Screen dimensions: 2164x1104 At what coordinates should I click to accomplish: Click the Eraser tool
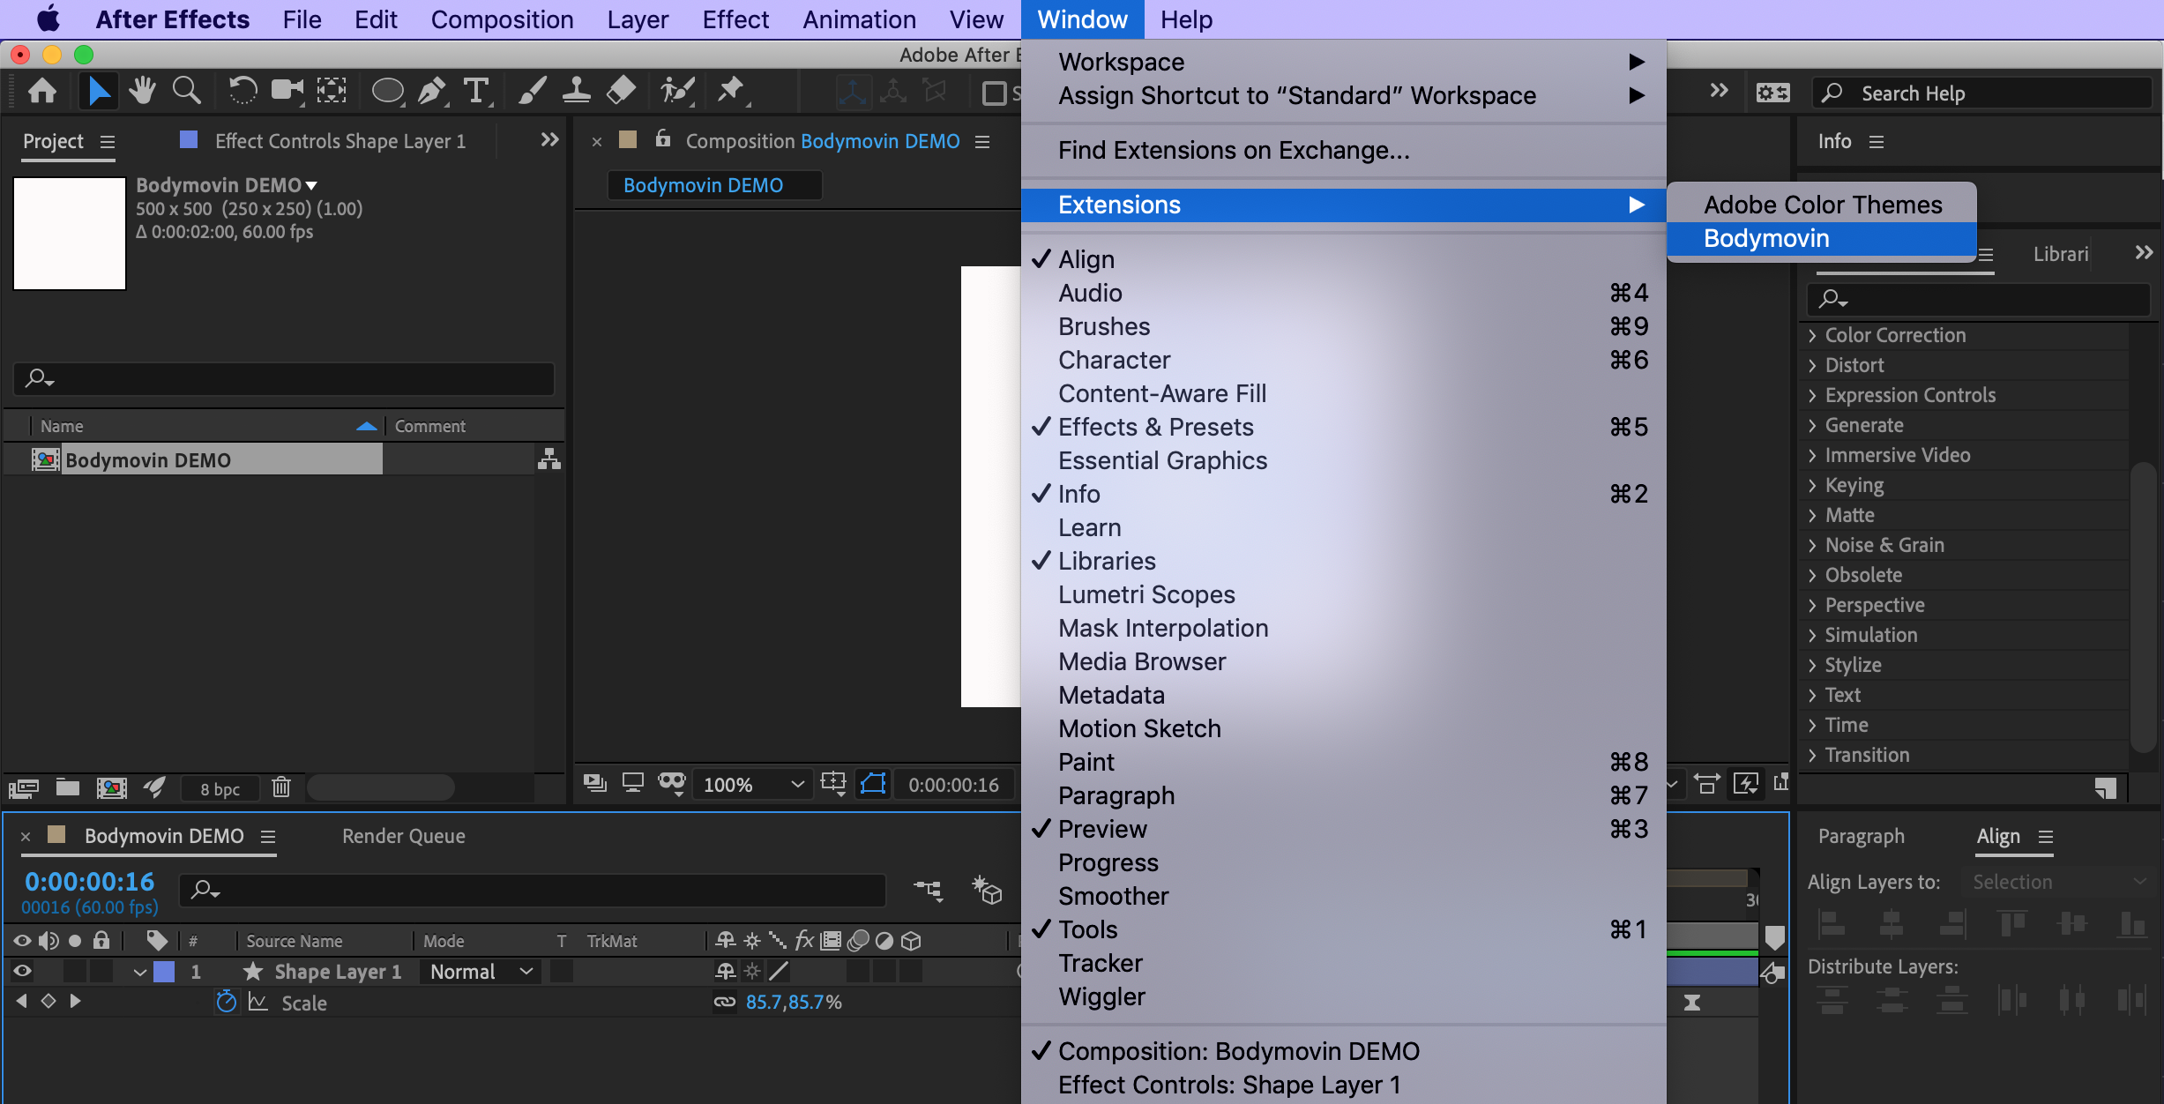point(622,91)
